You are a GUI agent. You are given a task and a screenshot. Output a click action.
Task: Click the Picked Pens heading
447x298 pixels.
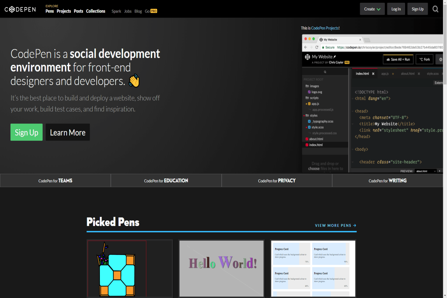[113, 222]
